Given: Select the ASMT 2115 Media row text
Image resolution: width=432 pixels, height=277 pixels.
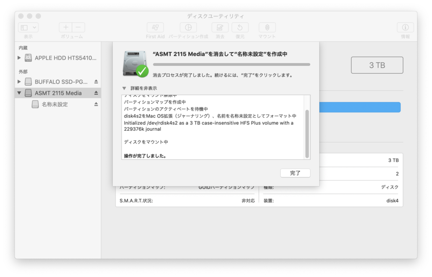Looking at the screenshot, I should (58, 93).
